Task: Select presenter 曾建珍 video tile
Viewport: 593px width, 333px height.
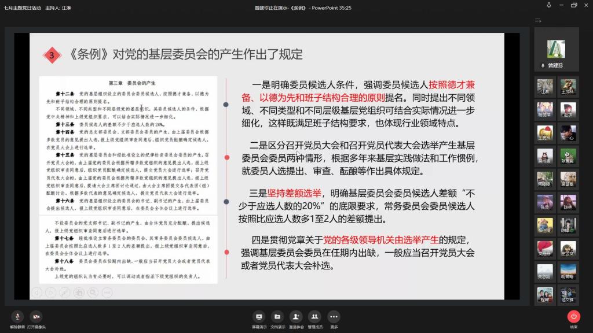Action: pos(556,49)
